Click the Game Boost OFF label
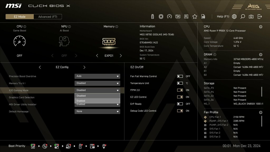This screenshot has height=152, width=270. tap(20, 56)
